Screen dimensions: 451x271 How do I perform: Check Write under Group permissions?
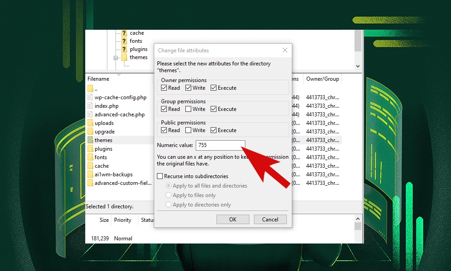tap(188, 109)
